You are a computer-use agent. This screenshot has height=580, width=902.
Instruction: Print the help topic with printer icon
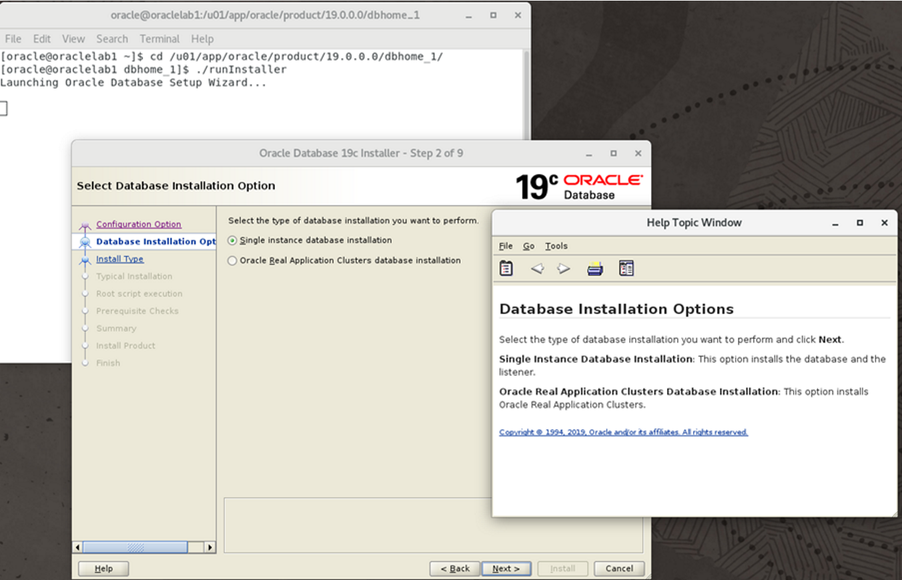(595, 269)
